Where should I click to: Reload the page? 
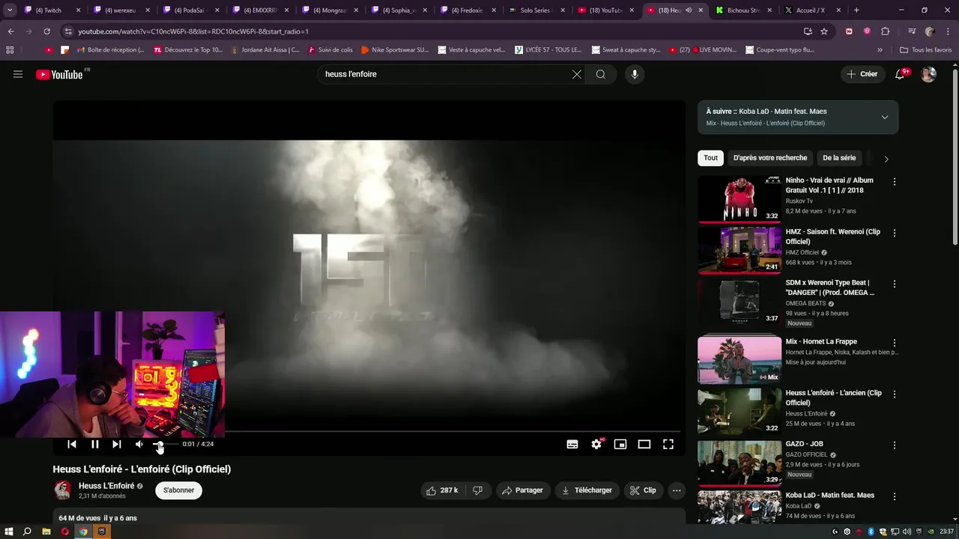click(46, 31)
